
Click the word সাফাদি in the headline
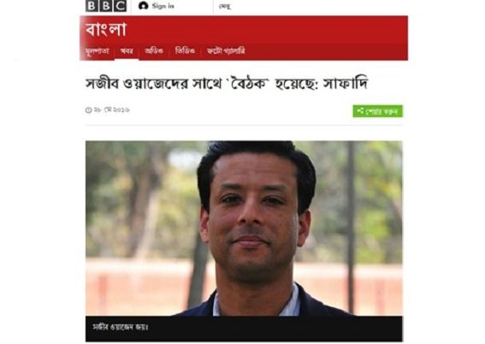[346, 84]
